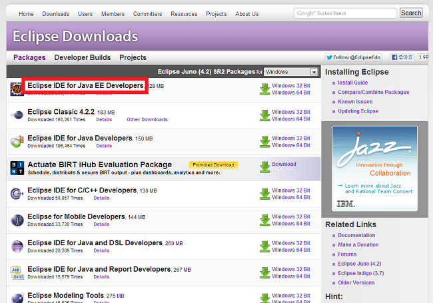Click the Search button
This screenshot has width=433, height=303.
tap(411, 13)
